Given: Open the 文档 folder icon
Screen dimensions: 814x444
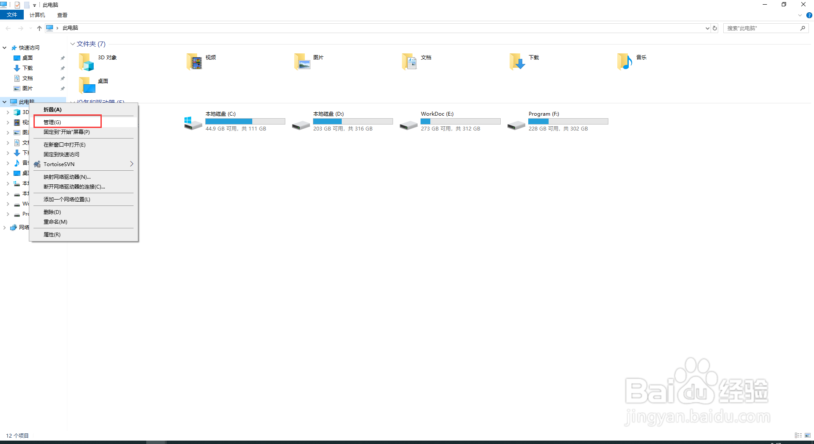Looking at the screenshot, I should coord(410,62).
